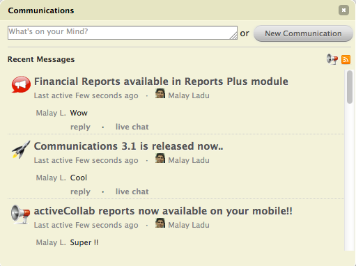This screenshot has width=356, height=266.
Task: Open Communications 3.1 is released now message
Action: coord(128,146)
